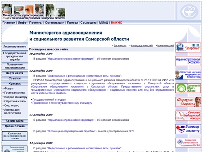Open the Областная научная медицинская библиотека banner

click(x=188, y=75)
